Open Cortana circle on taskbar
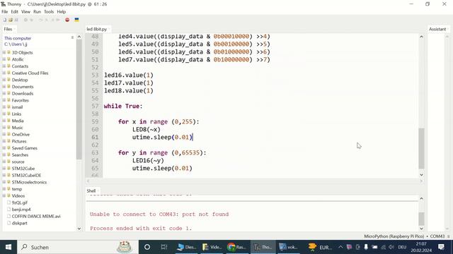 (x=147, y=247)
